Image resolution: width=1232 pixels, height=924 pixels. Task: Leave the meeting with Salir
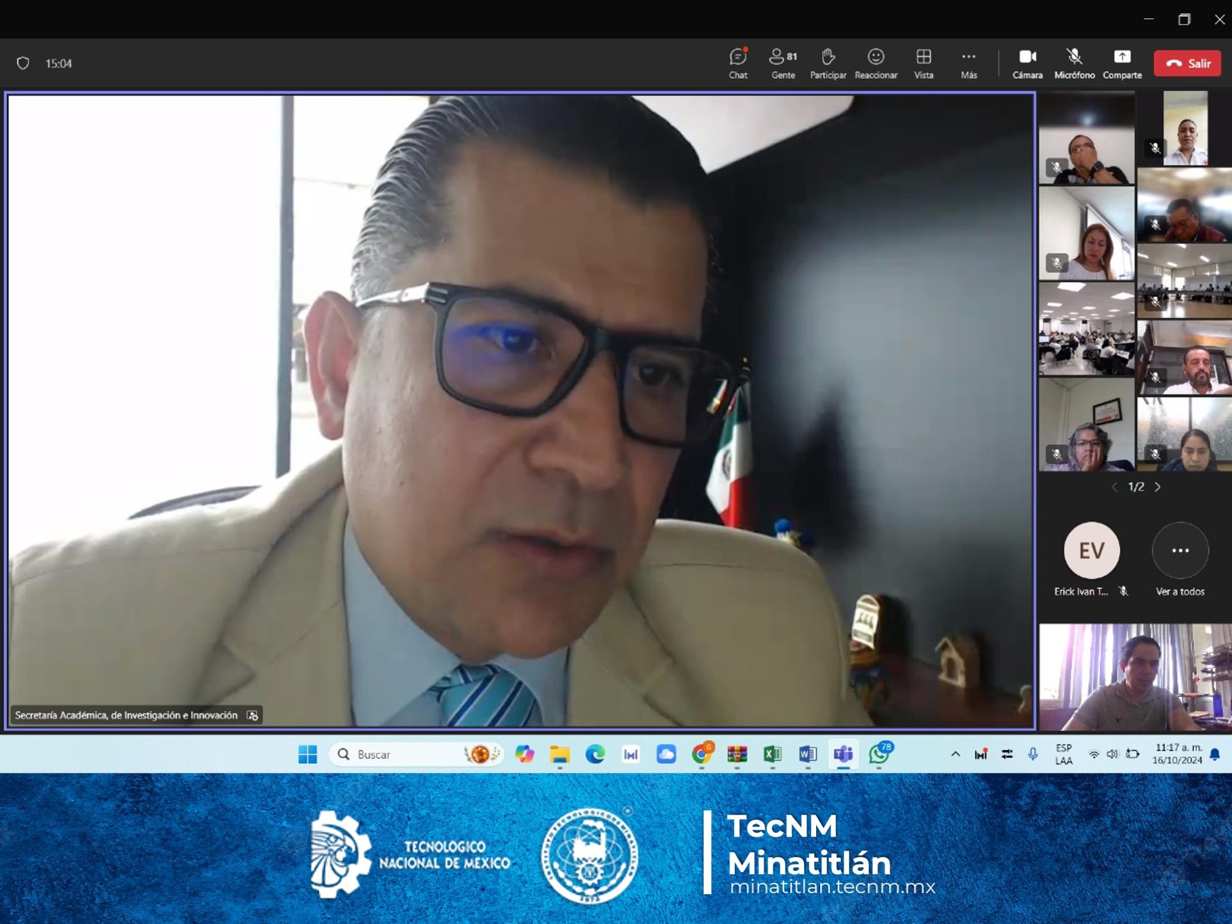(1188, 63)
